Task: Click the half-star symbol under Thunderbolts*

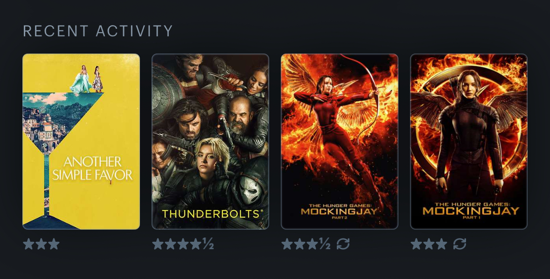Action: coord(209,244)
